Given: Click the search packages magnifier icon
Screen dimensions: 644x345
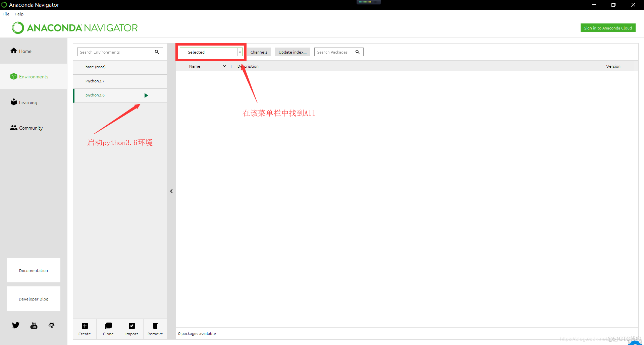Looking at the screenshot, I should point(358,52).
